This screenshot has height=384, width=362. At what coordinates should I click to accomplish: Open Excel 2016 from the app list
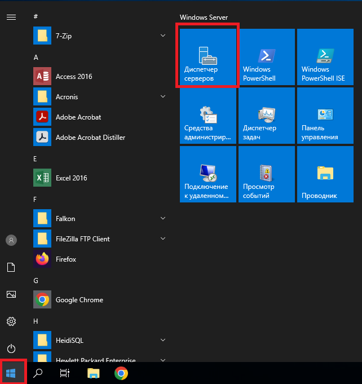pyautogui.click(x=71, y=178)
